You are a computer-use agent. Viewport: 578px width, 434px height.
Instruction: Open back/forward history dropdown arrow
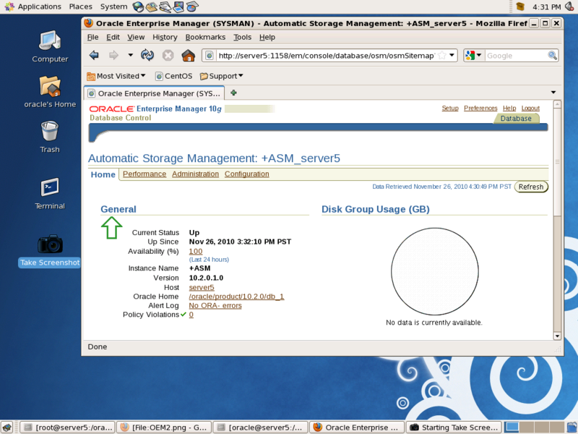[x=130, y=56]
